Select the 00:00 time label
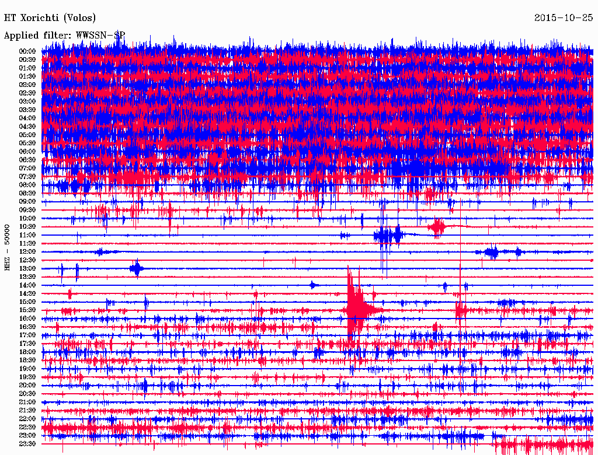The width and height of the screenshot is (598, 455). [x=27, y=51]
